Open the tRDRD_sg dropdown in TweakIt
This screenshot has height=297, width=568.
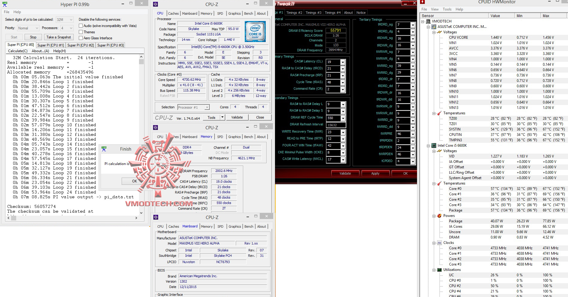click(413, 25)
